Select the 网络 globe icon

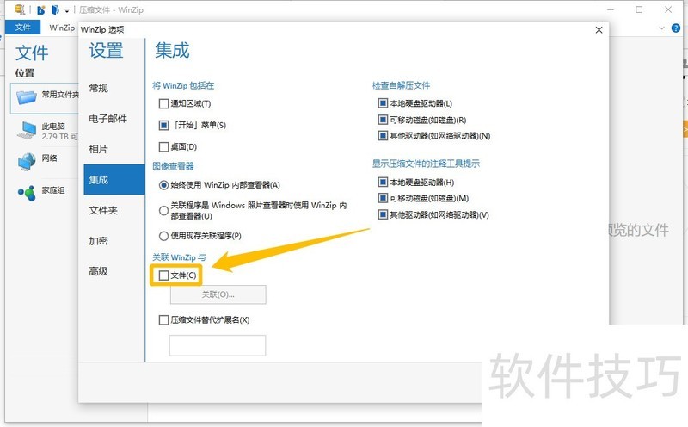(27, 161)
